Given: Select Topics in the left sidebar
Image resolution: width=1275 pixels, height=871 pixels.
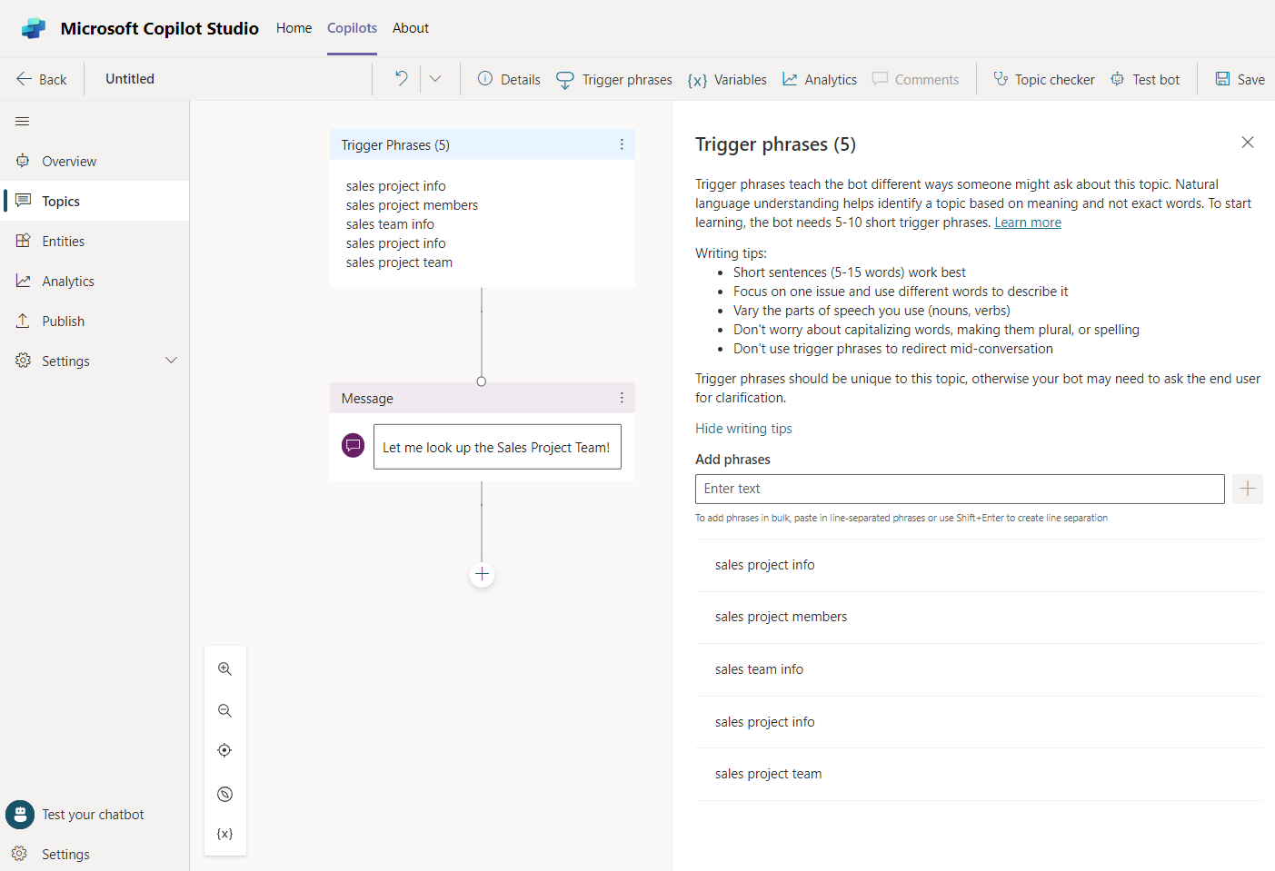Looking at the screenshot, I should 62,201.
